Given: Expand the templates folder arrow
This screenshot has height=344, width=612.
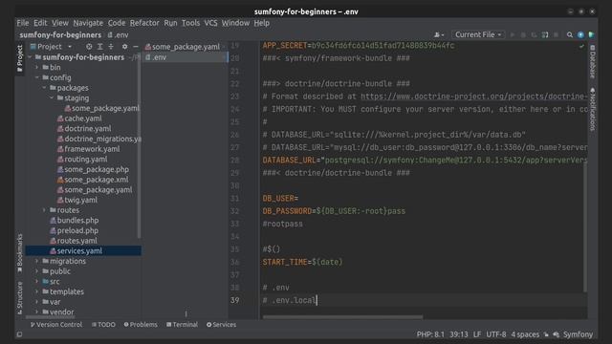Looking at the screenshot, I should click(37, 291).
